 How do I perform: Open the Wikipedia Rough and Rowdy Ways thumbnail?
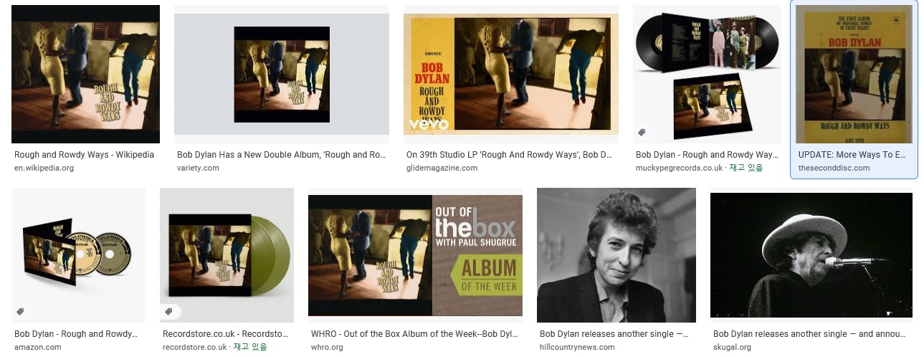85,74
